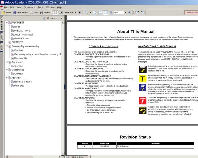
Task: Select the Maintenance bookmark
Action: click(x=18, y=70)
